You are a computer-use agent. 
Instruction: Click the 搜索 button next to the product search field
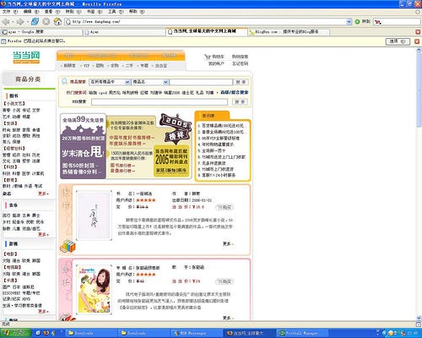point(241,82)
